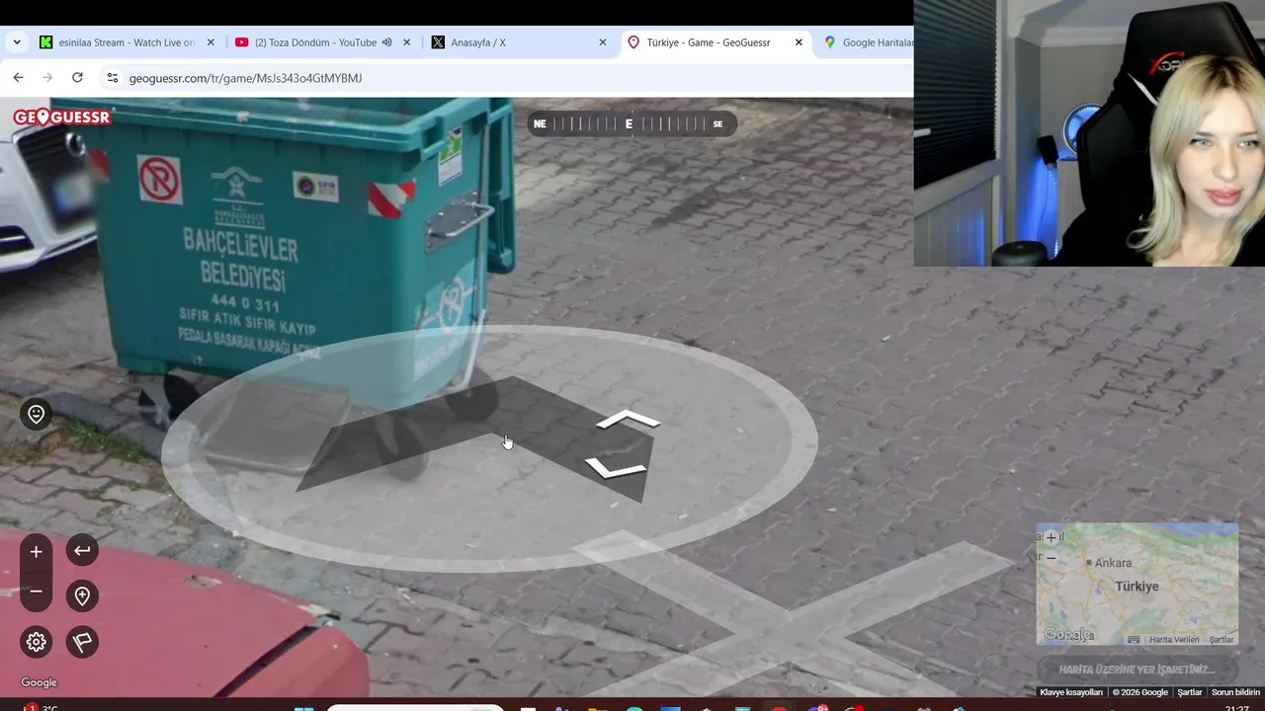Open Şartlar link in the footer bar
Viewport: 1265px width, 711px height.
(1189, 692)
